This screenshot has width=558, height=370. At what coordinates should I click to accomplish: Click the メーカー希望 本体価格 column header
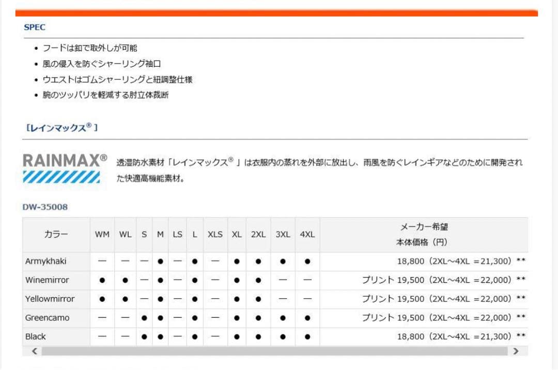point(421,234)
